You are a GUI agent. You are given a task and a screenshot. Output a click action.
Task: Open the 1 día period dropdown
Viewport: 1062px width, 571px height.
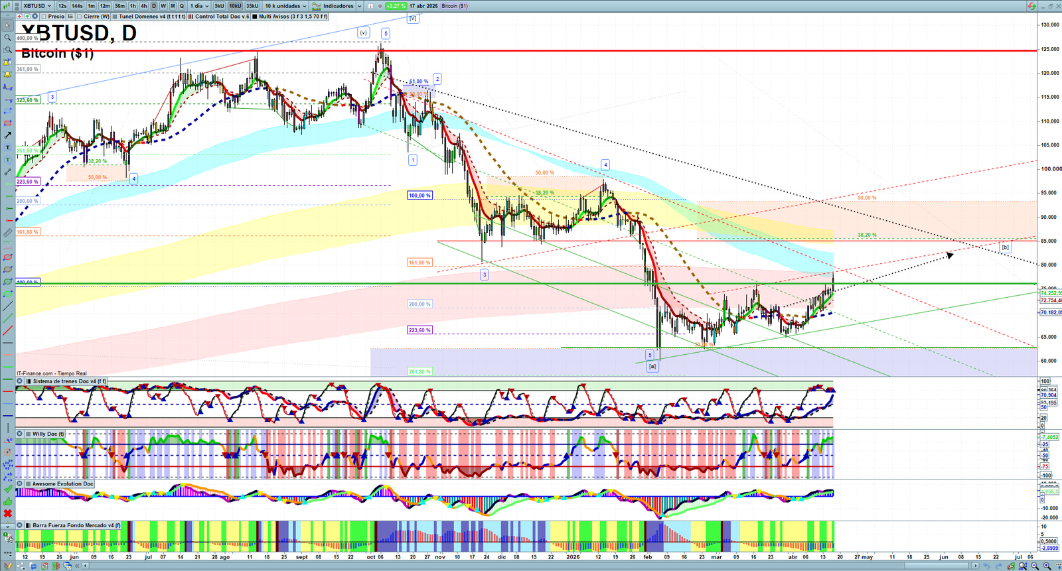[199, 6]
